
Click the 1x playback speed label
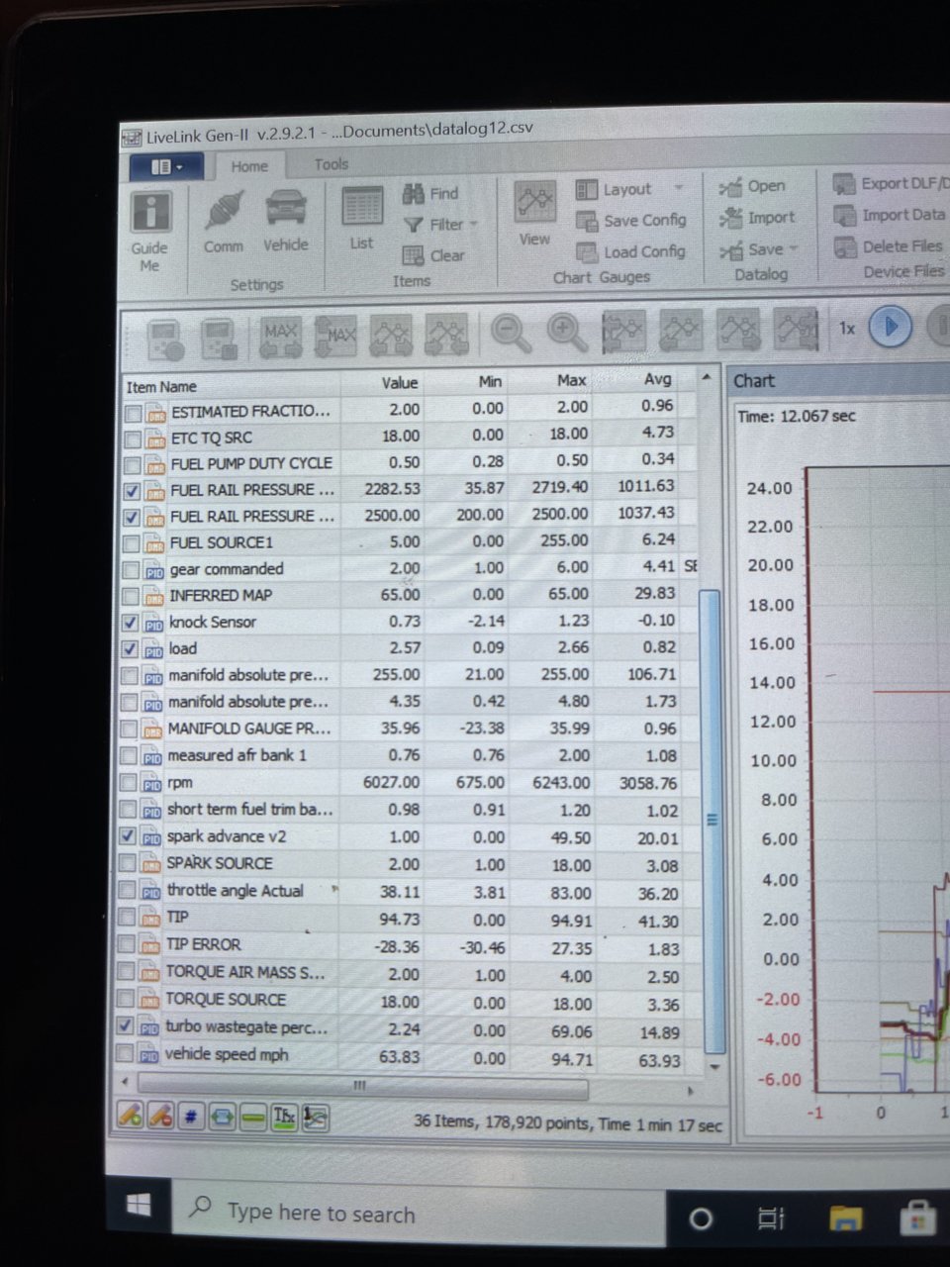tap(847, 328)
